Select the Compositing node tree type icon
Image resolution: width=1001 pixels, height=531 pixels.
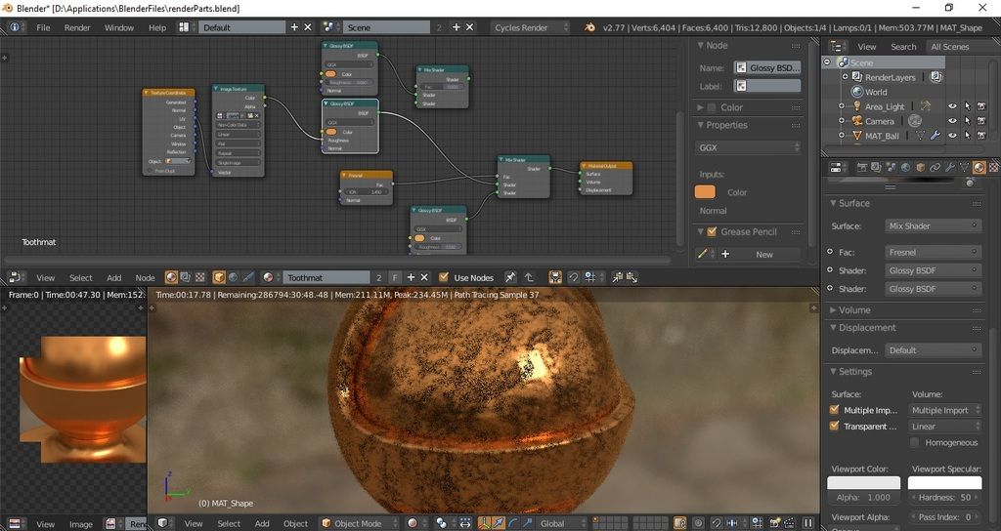point(186,277)
